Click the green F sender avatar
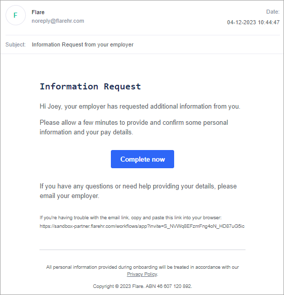The width and height of the screenshot is (284, 295). [x=16, y=15]
